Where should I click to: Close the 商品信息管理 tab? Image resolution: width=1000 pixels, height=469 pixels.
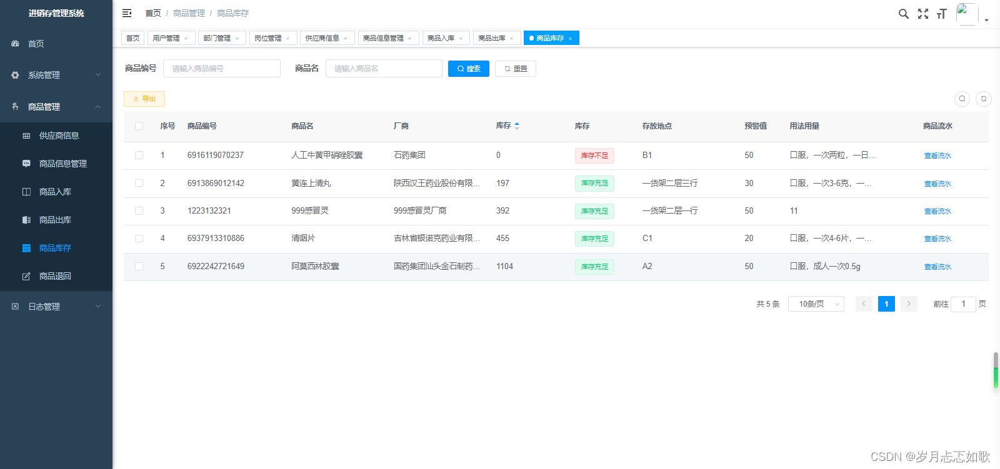pos(409,39)
